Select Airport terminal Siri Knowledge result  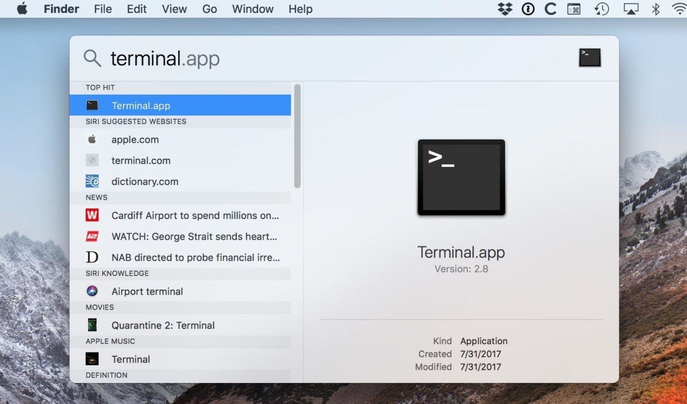pyautogui.click(x=180, y=291)
